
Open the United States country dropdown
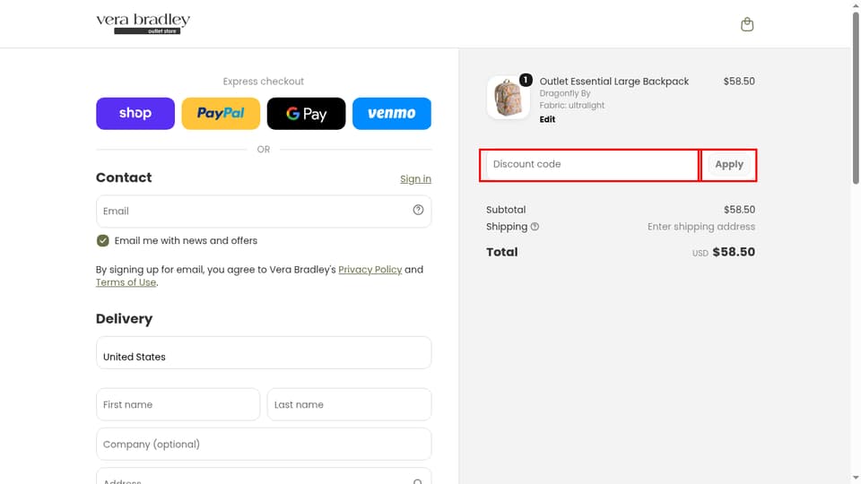click(x=264, y=352)
